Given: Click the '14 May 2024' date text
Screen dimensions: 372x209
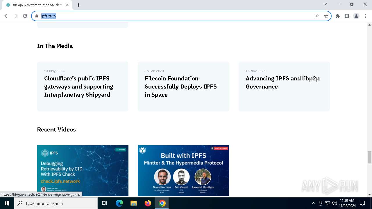Looking at the screenshot, I should coord(54,71).
